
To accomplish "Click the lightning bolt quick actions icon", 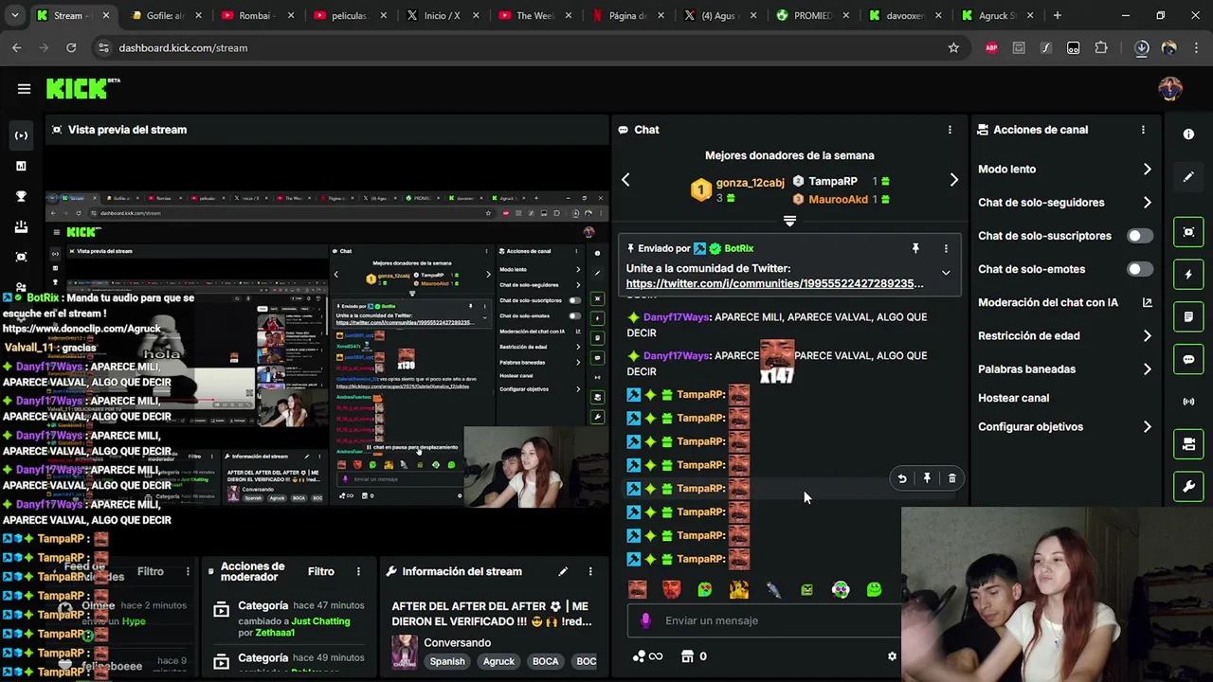I will pyautogui.click(x=1188, y=275).
